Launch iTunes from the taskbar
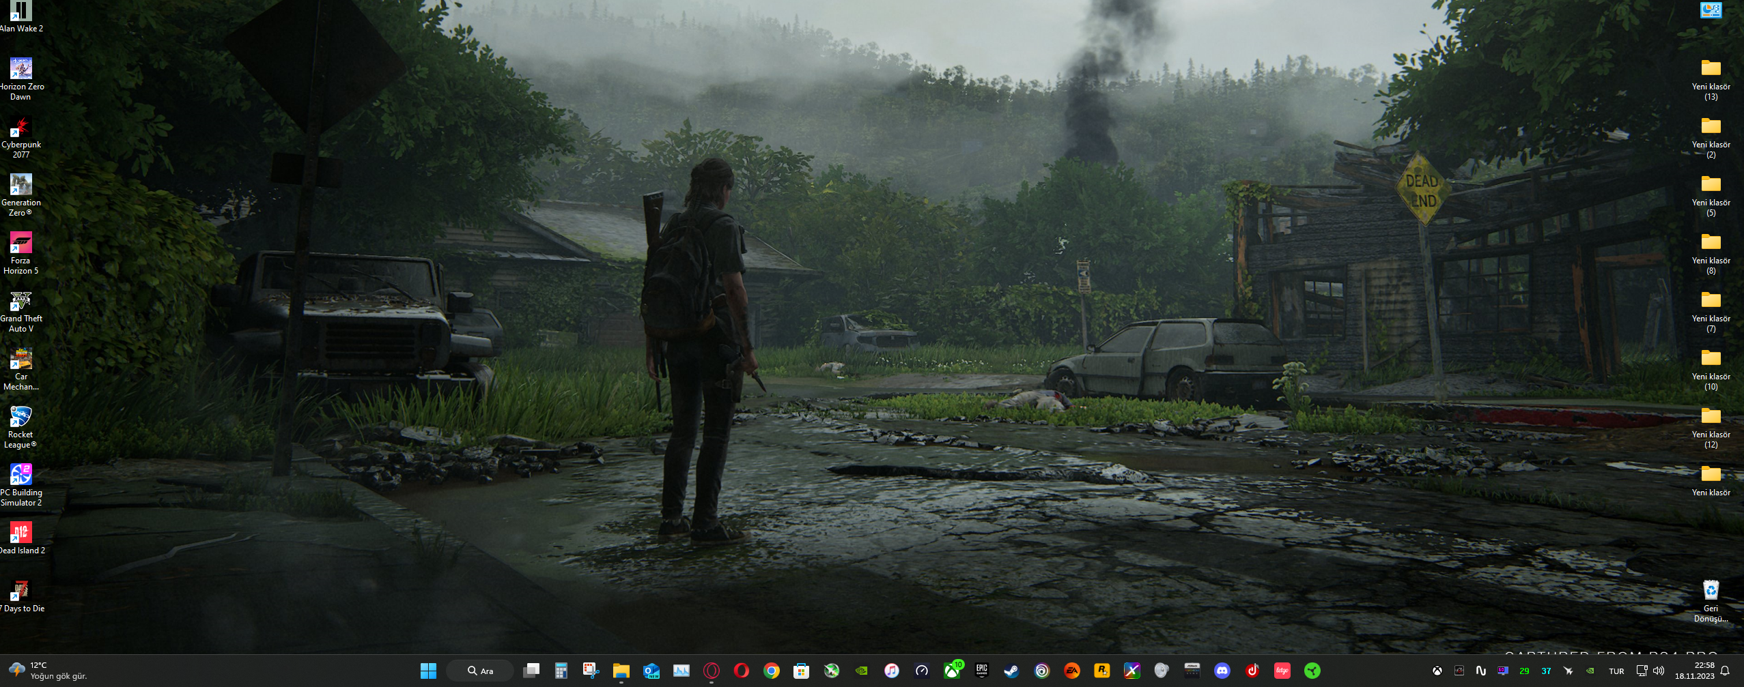Image resolution: width=1744 pixels, height=687 pixels. 892,671
